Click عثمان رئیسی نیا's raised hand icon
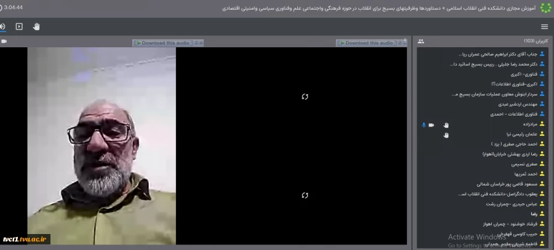Viewport: 554px width, 250px height. (x=446, y=135)
